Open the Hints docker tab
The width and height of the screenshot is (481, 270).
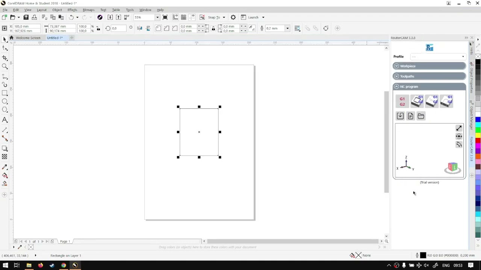click(x=472, y=50)
